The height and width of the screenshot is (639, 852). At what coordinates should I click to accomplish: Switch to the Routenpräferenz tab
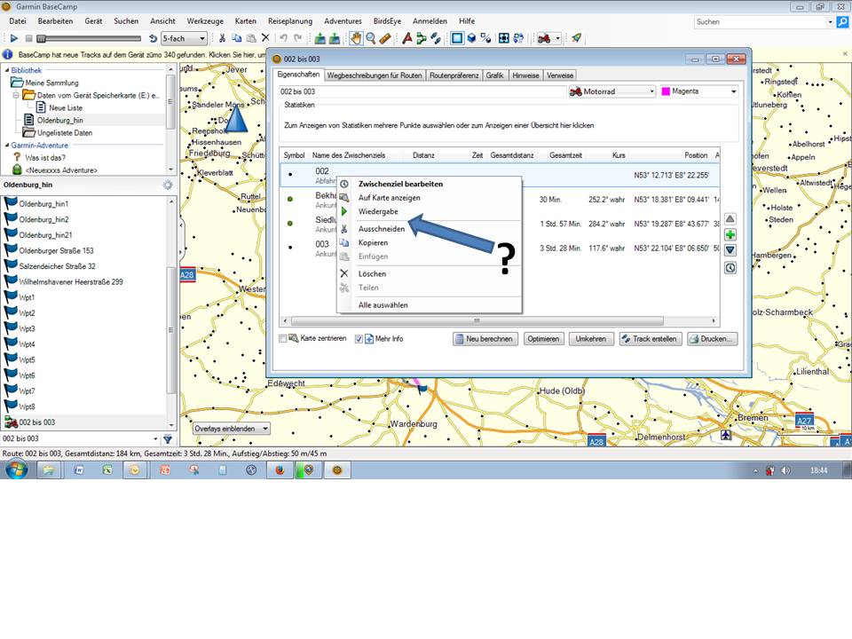454,75
